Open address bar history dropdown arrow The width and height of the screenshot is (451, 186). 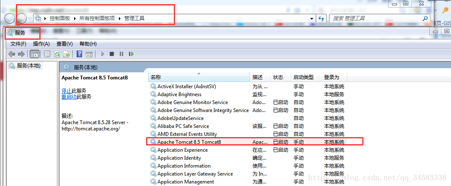pos(312,19)
